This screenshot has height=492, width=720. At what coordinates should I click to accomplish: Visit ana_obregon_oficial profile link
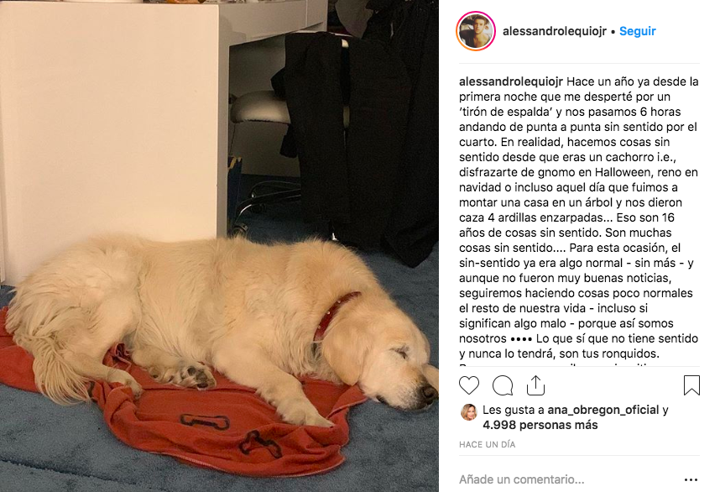click(603, 410)
